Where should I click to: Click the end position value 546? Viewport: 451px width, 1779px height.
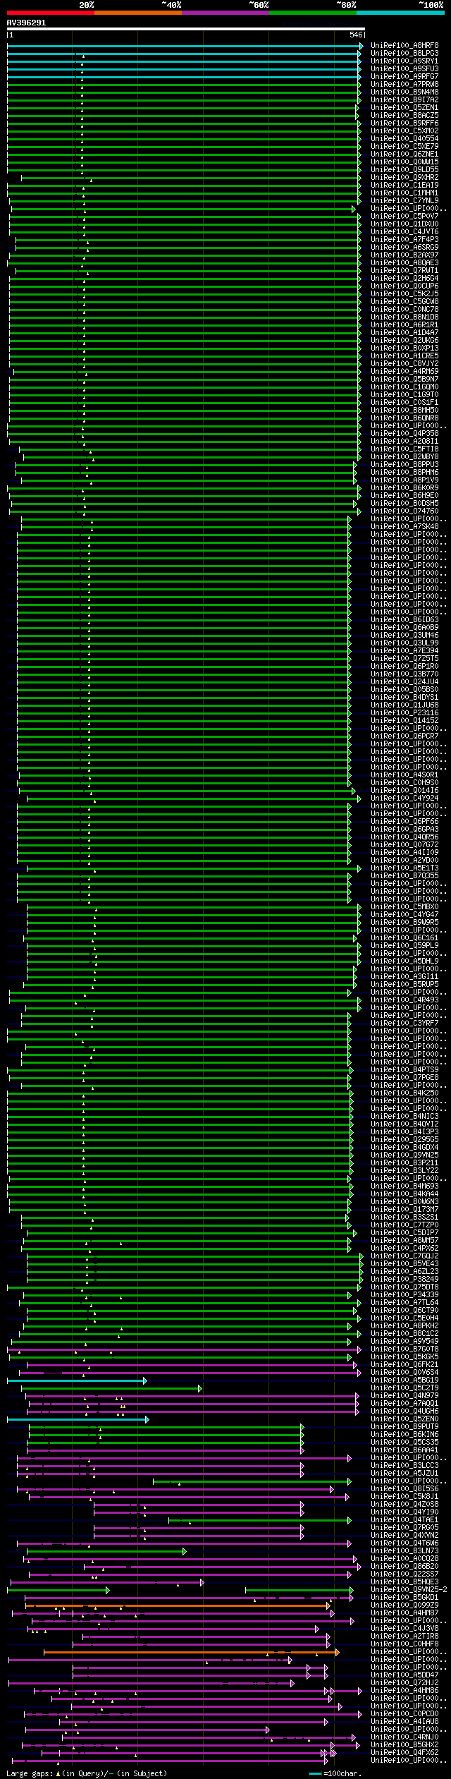click(356, 35)
